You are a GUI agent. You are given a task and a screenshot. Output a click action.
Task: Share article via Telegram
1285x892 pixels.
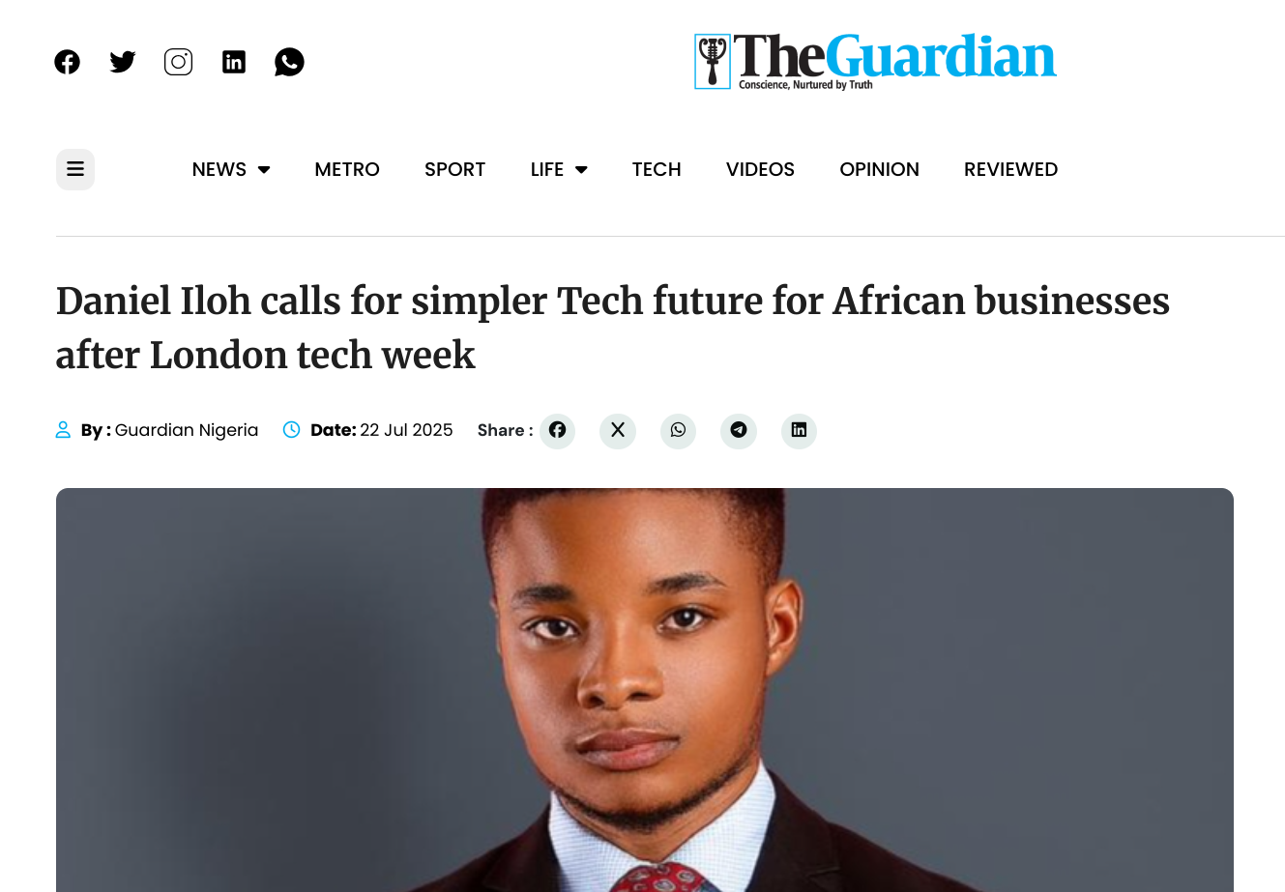739,430
